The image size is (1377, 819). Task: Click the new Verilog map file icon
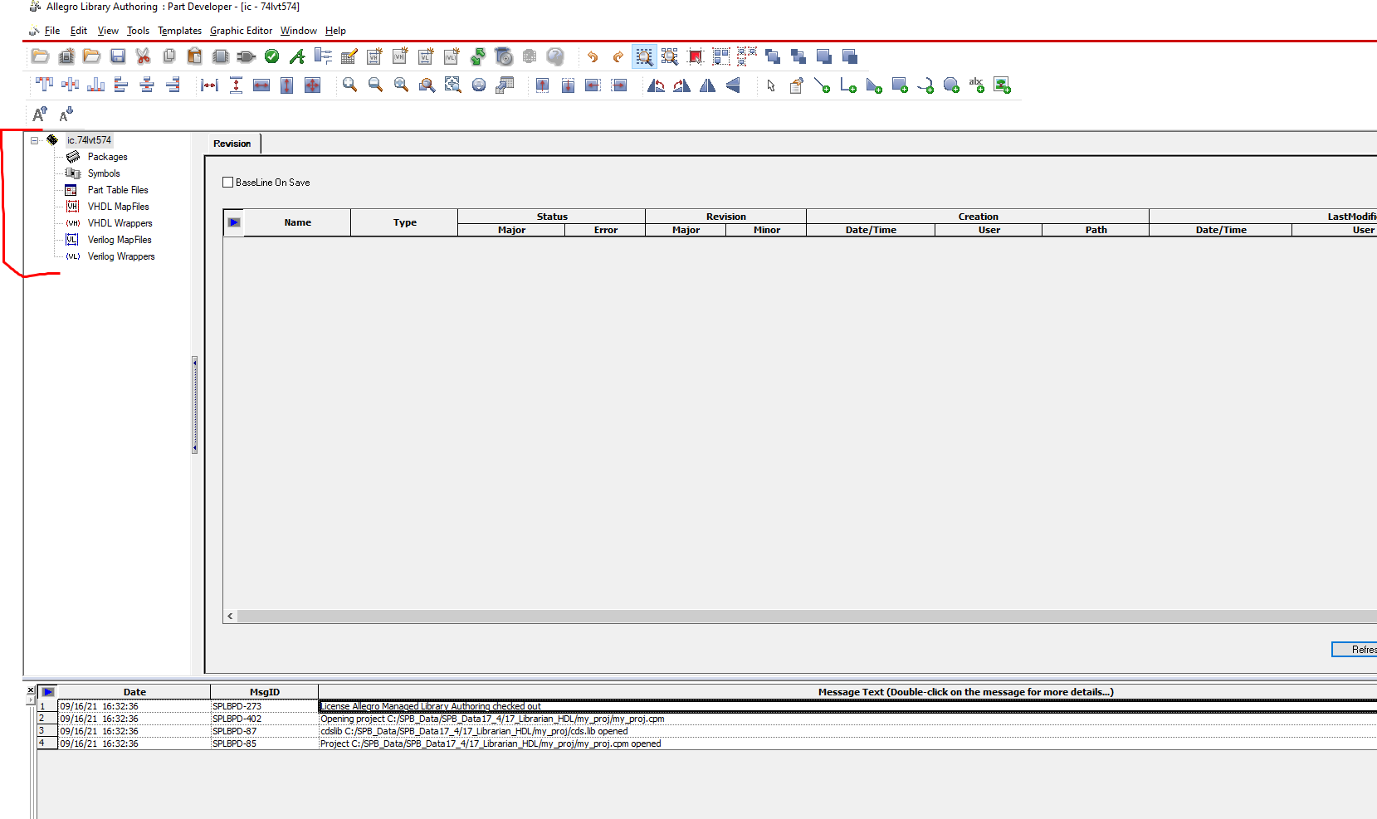427,56
